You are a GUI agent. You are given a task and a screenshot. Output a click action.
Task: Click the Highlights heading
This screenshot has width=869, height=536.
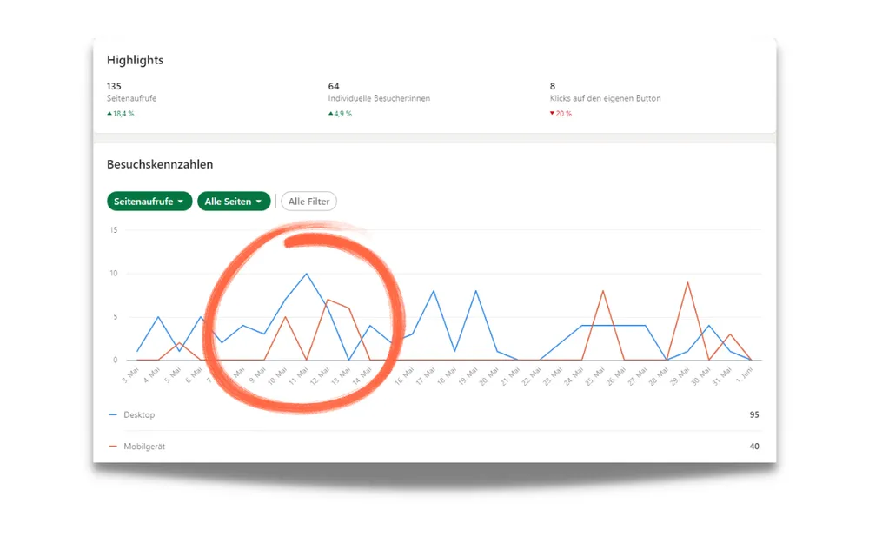(x=135, y=60)
